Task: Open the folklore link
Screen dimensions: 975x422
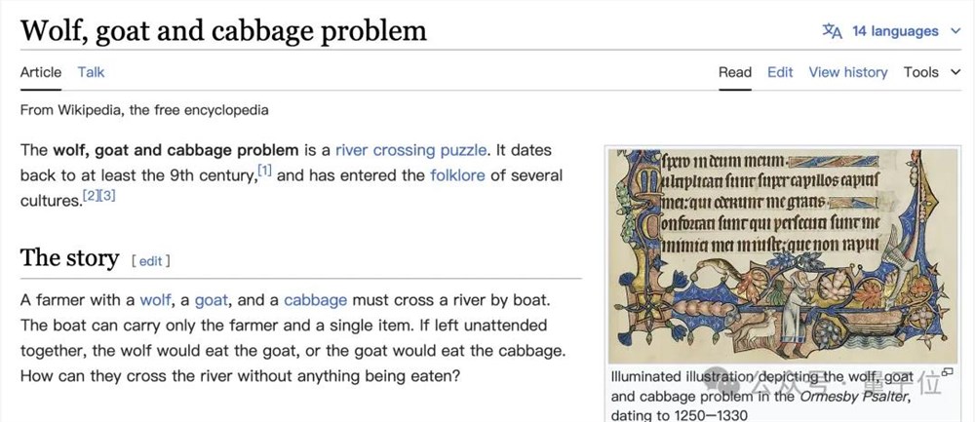Action: point(457,175)
